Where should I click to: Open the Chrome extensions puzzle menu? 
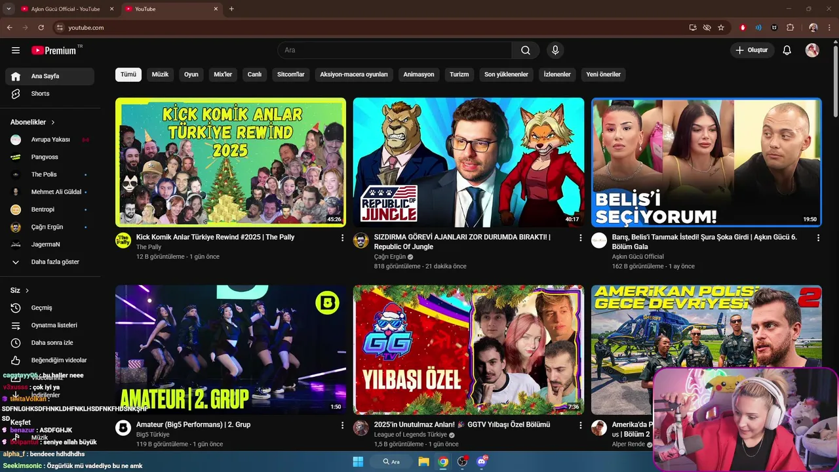[790, 28]
